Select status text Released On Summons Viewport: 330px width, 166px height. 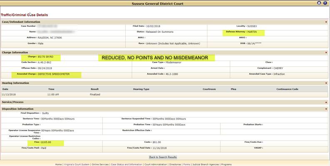(x=160, y=32)
